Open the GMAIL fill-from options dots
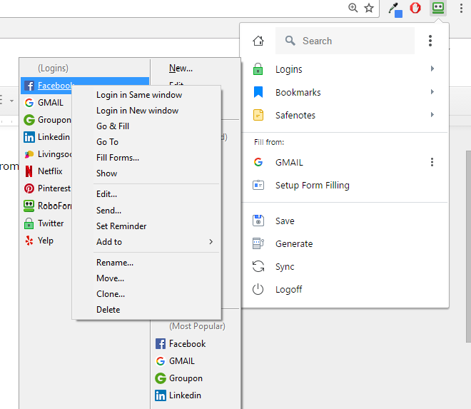Viewport: 471px width, 409px height. (x=432, y=162)
